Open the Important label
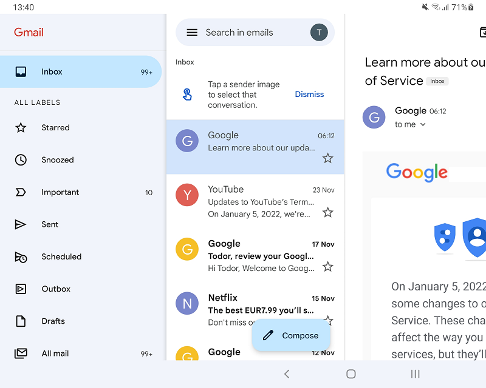The image size is (486, 388). coord(81,192)
